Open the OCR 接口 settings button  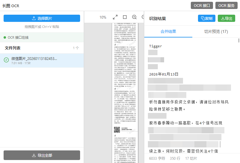(202, 5)
